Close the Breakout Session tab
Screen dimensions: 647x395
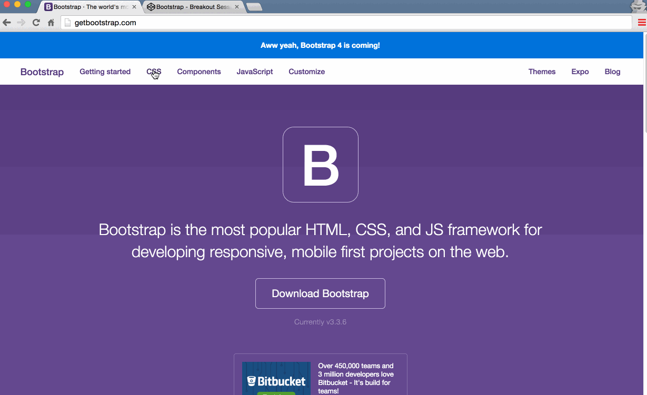(236, 7)
